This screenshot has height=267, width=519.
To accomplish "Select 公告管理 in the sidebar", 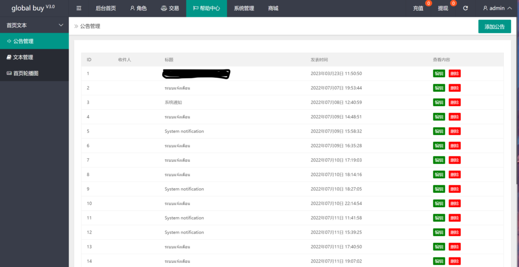I will [34, 41].
